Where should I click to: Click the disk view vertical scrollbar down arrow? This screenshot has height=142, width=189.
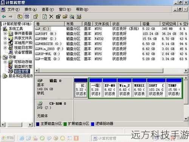(186, 119)
